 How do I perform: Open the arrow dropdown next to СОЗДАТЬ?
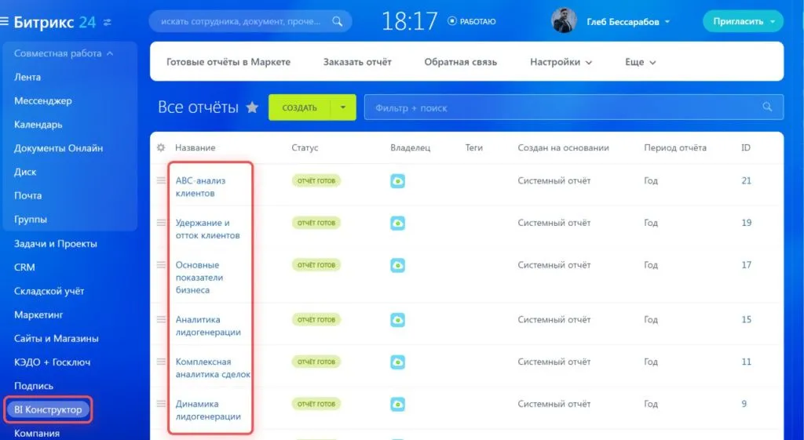(x=343, y=107)
